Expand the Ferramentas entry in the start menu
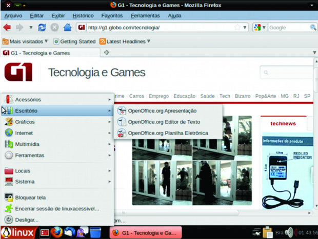Image resolution: width=318 pixels, height=239 pixels. [57, 155]
